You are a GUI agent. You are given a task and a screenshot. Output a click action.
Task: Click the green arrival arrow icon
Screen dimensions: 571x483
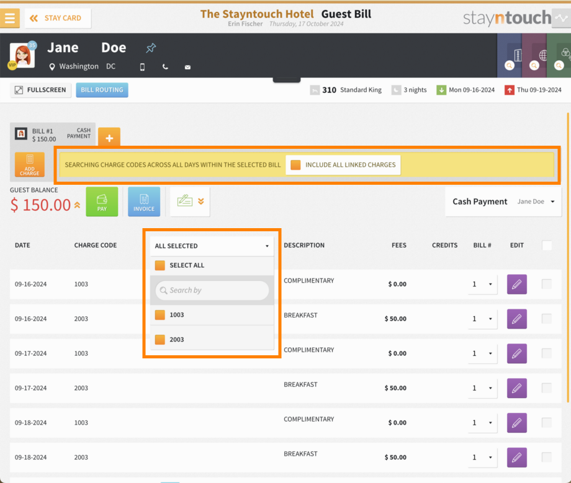(441, 90)
